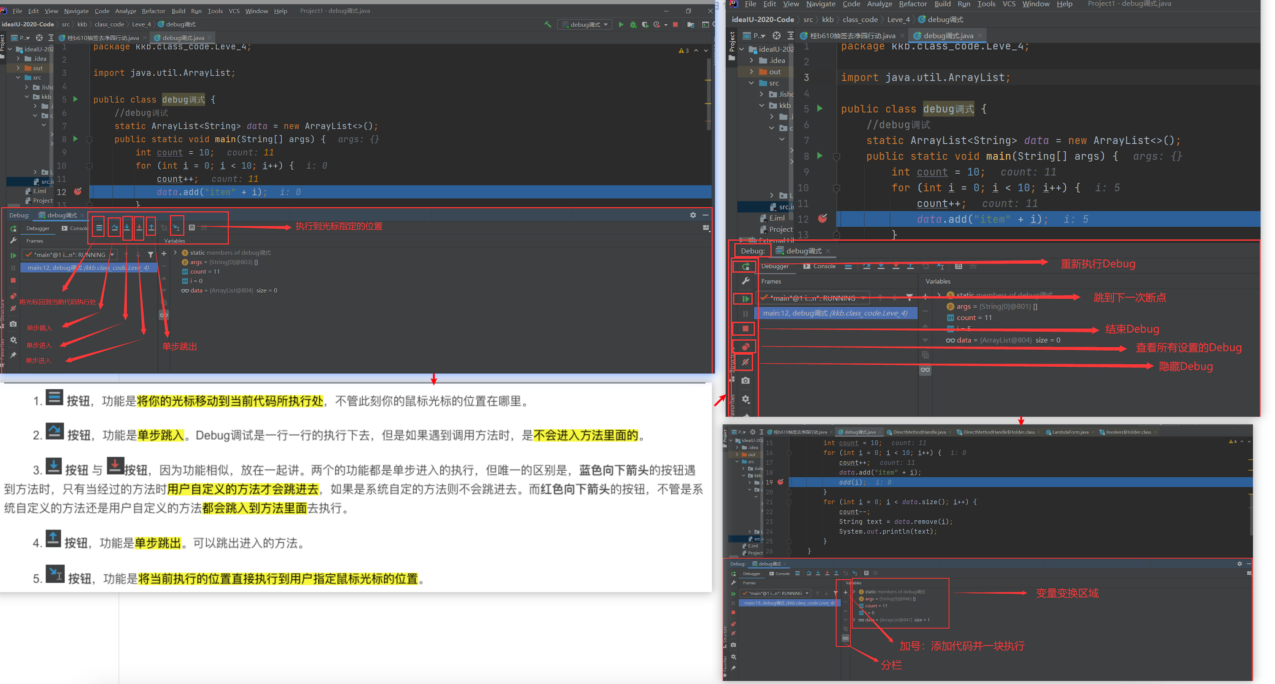Open Navigate menu in top-left IDE
Screen dimensions: 1275x684
pyautogui.click(x=76, y=11)
